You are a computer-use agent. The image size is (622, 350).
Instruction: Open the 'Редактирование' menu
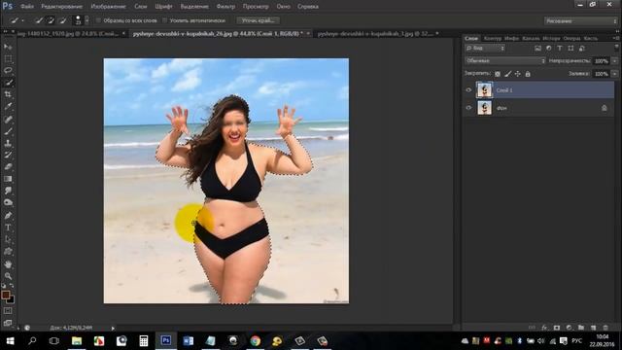pos(61,7)
